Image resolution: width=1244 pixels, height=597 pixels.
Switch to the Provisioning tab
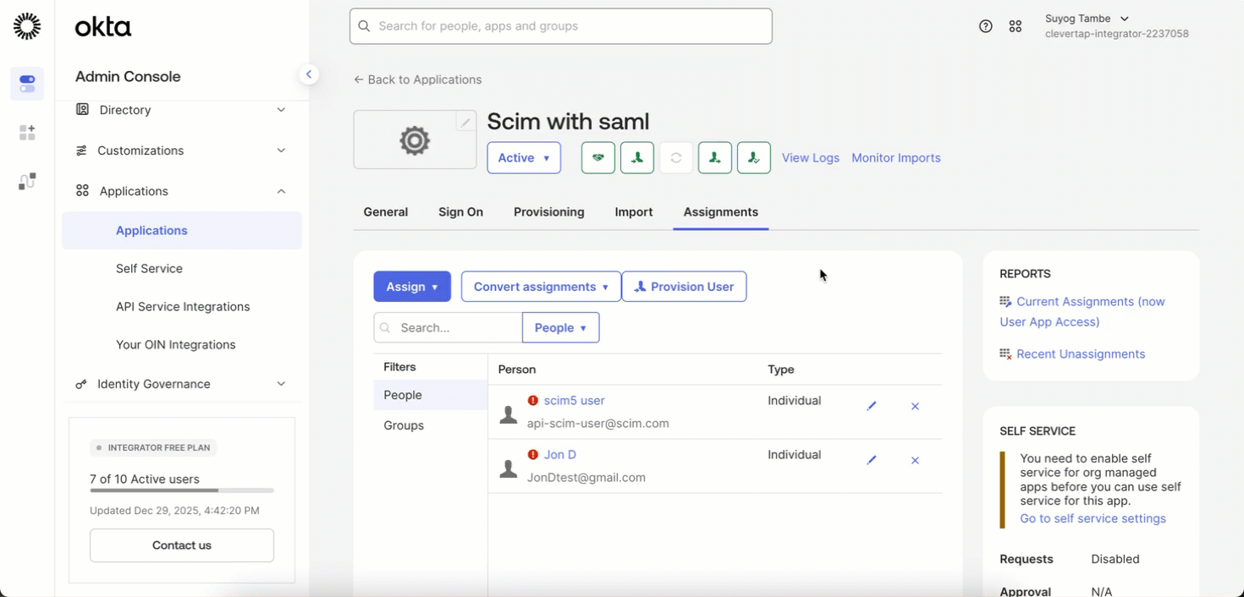(x=548, y=211)
